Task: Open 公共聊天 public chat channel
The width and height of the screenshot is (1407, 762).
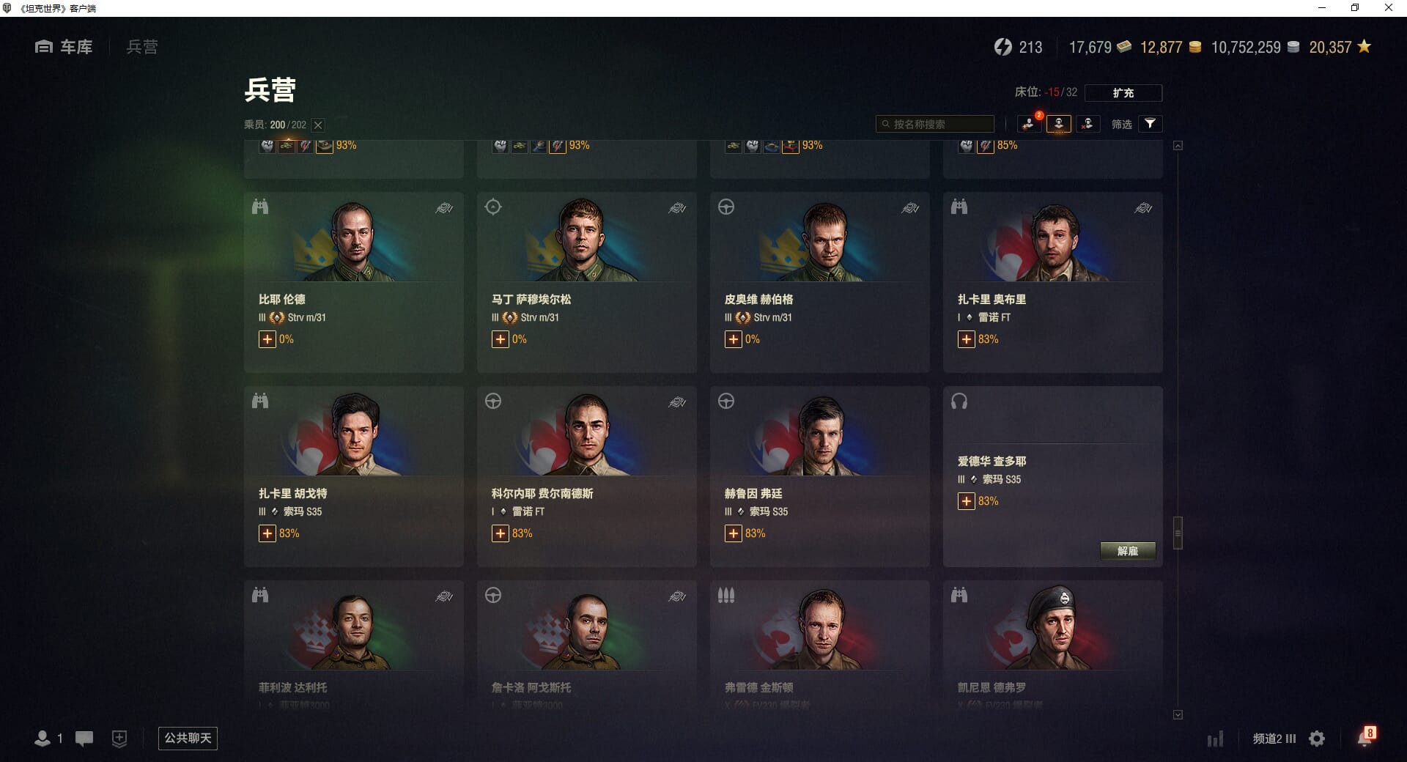Action: (188, 738)
